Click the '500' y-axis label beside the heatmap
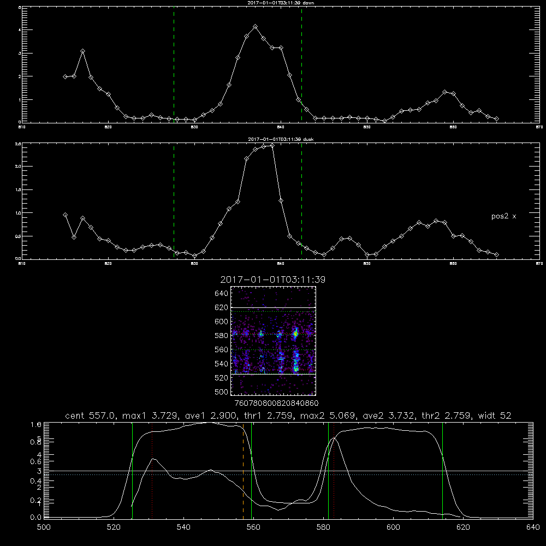This screenshot has width=546, height=546. tap(222, 391)
